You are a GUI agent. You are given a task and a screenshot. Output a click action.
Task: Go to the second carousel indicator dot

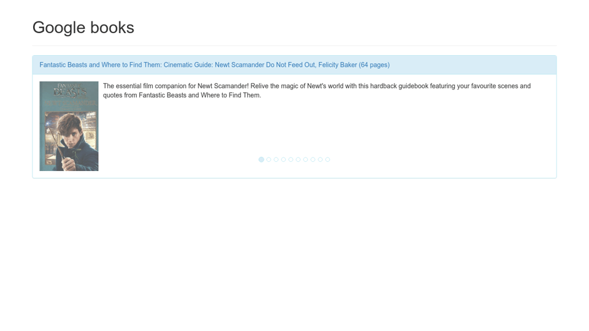[x=269, y=159]
